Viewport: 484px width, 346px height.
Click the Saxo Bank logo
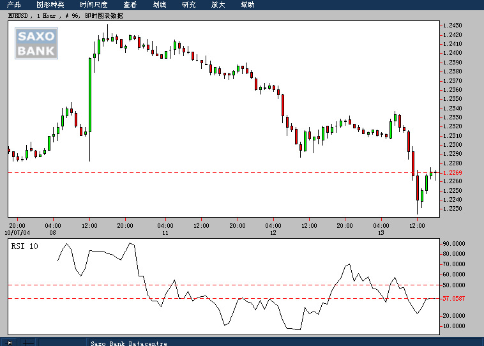36,43
